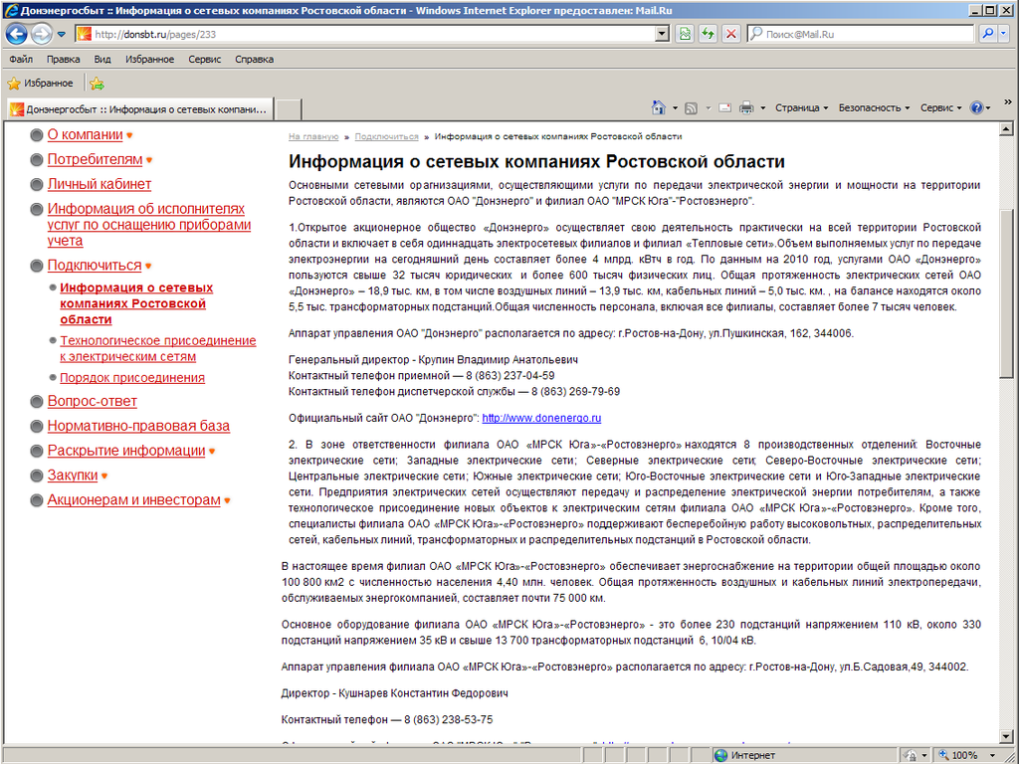Click the Forward navigation arrow button
The width and height of the screenshot is (1019, 764).
coord(42,34)
